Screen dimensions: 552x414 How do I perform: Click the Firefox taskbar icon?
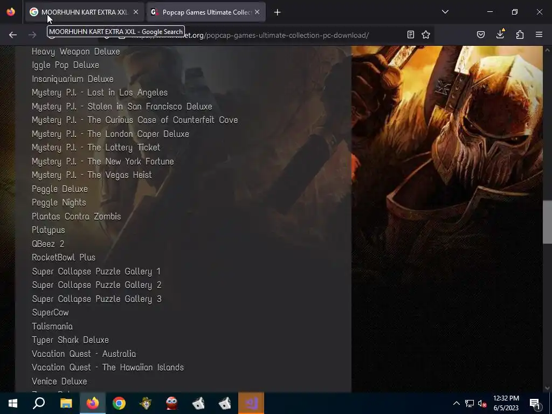[93, 403]
